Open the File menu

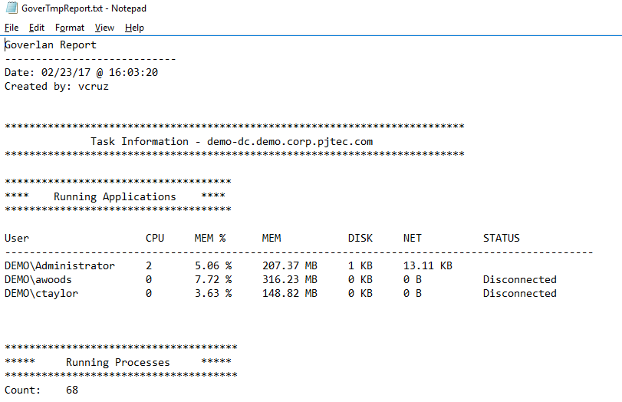12,28
